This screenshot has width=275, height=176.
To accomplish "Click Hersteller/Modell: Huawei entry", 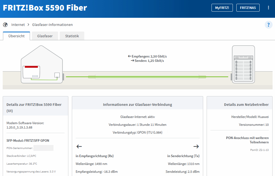I will 250,117.
